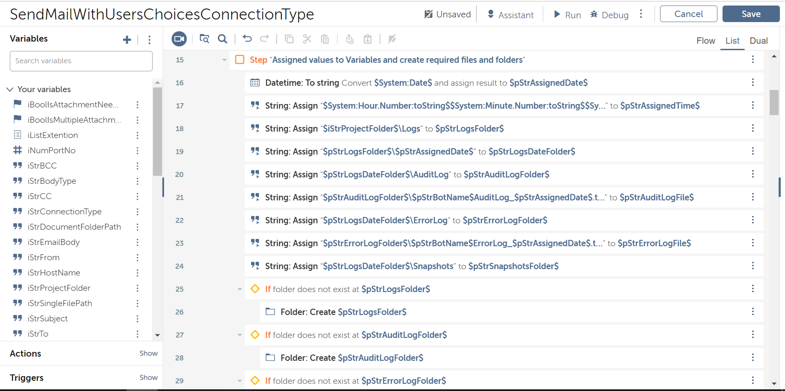Click the Redo arrow in toolbar
Viewport: 785px width, 391px height.
tap(264, 39)
